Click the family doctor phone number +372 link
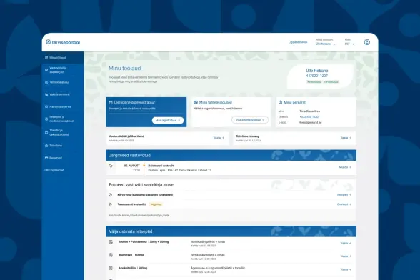This screenshot has width=420, height=280. pos(309,117)
